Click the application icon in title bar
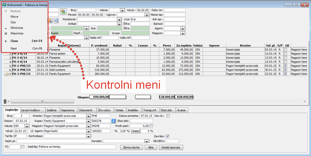This screenshot has width=311, height=156. [x=4, y=5]
